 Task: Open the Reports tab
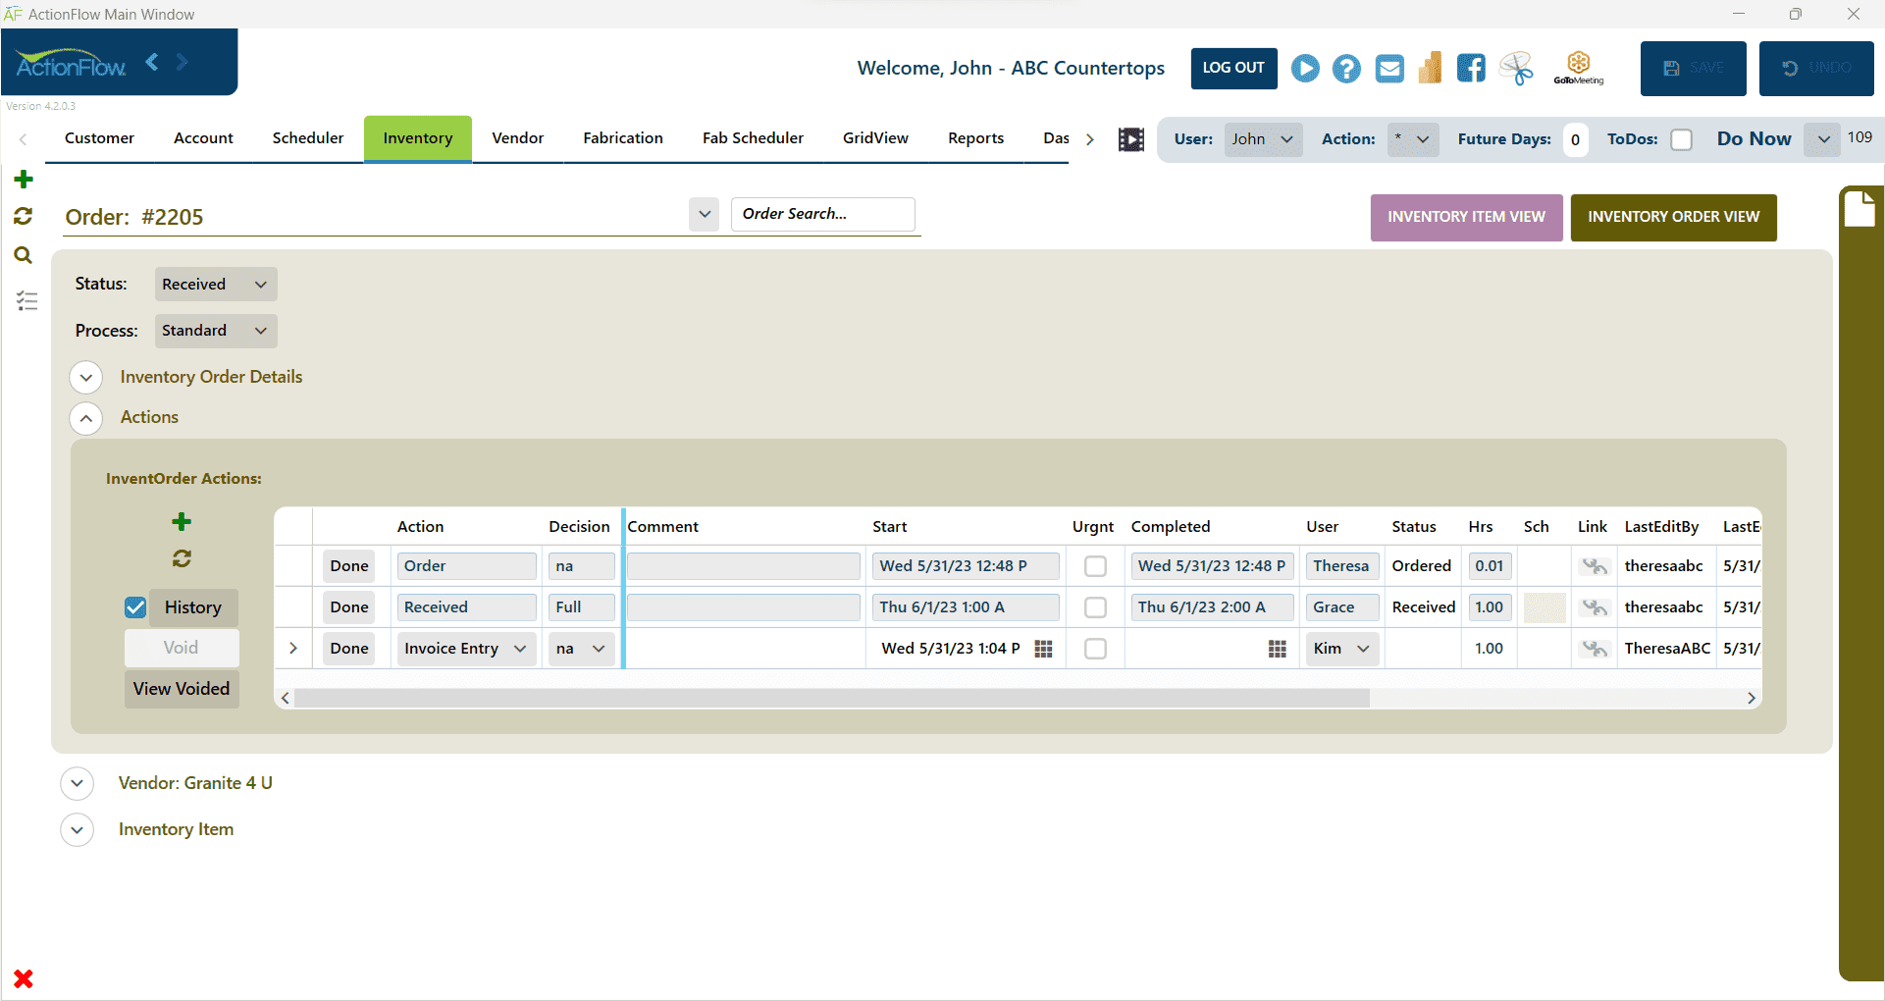click(x=974, y=138)
